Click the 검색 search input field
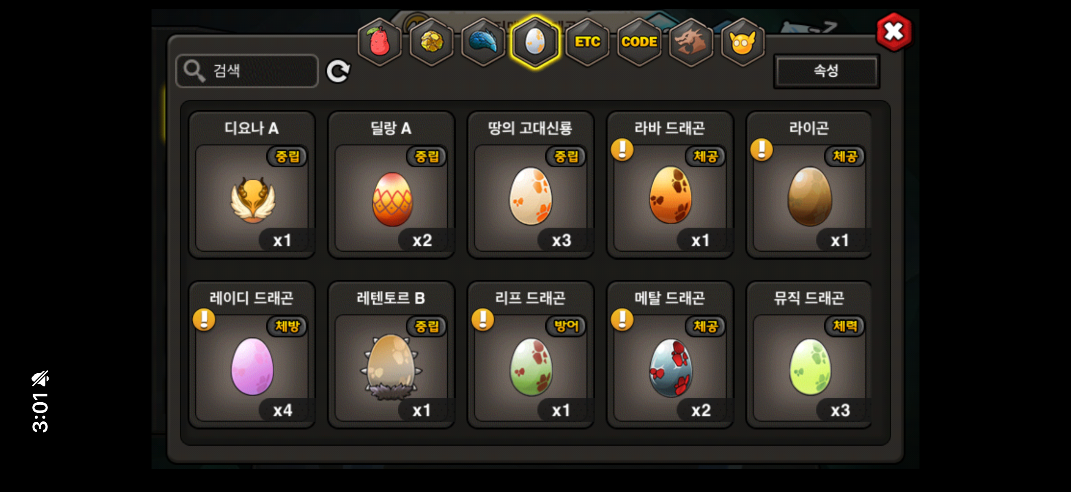1071x492 pixels. coord(248,71)
